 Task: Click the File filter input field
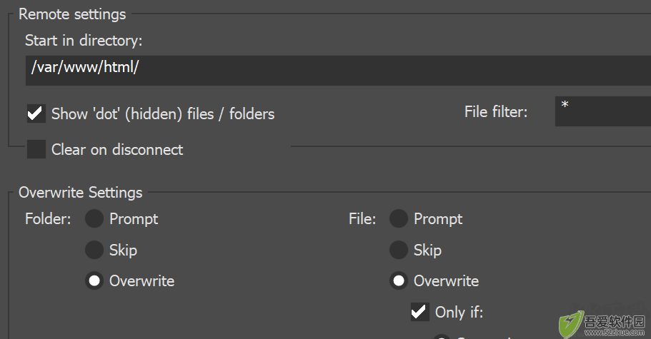[x=603, y=111]
